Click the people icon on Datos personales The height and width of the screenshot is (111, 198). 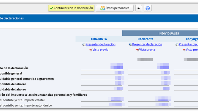click(x=103, y=8)
